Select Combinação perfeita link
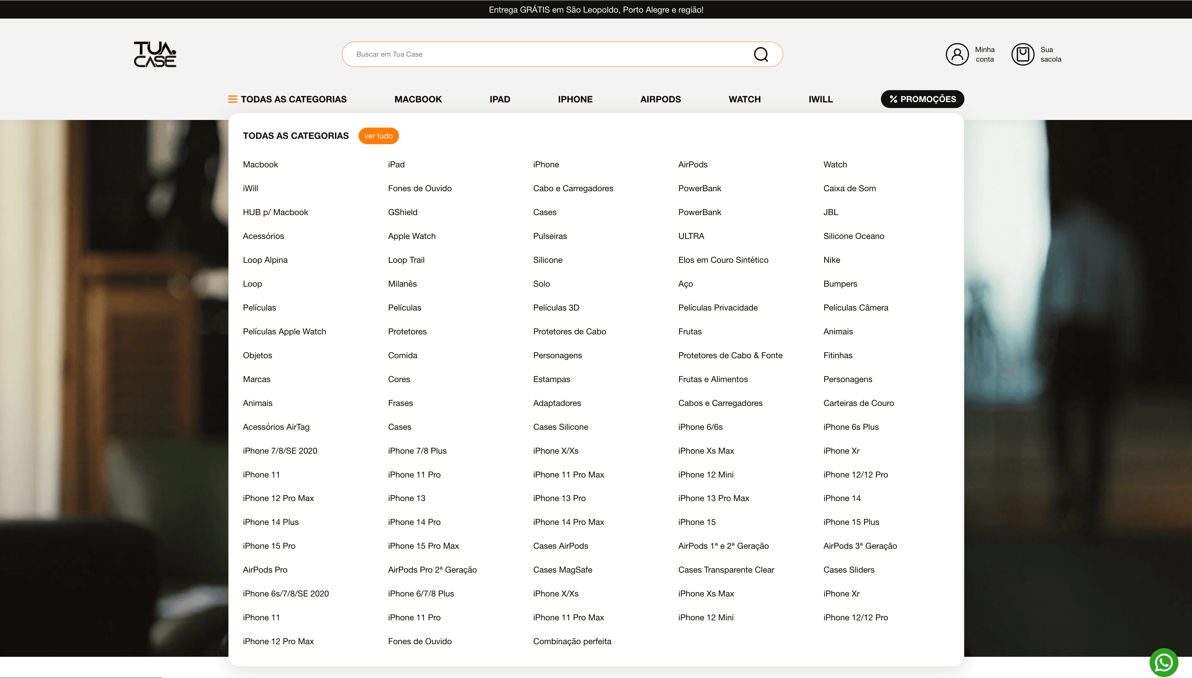 click(572, 641)
